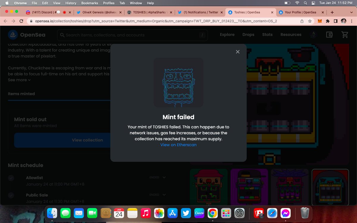
Task: Open Twitter app from the dock
Action: point(186,213)
